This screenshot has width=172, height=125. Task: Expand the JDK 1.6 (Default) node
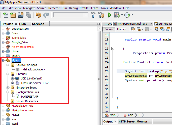13,78
